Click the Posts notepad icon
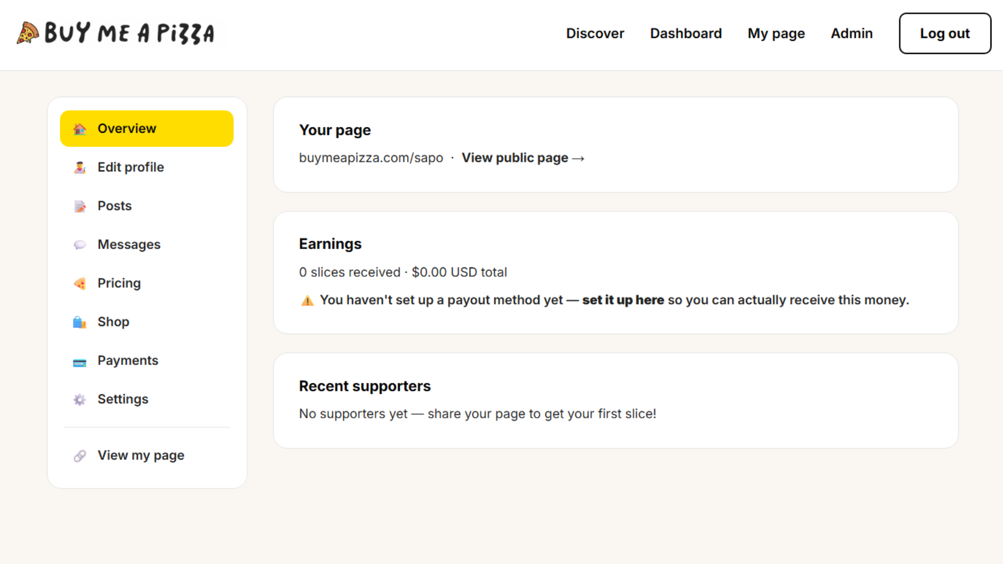 pos(79,206)
